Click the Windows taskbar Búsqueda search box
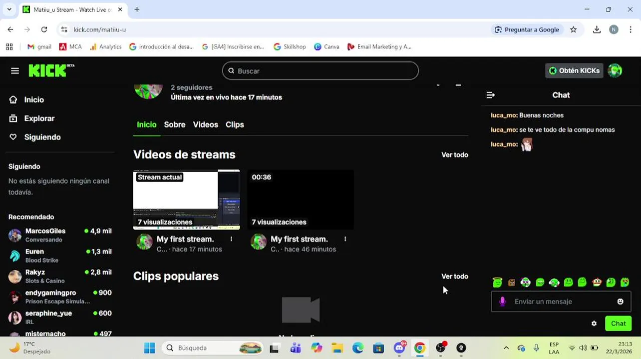The width and height of the screenshot is (641, 359). [214, 348]
